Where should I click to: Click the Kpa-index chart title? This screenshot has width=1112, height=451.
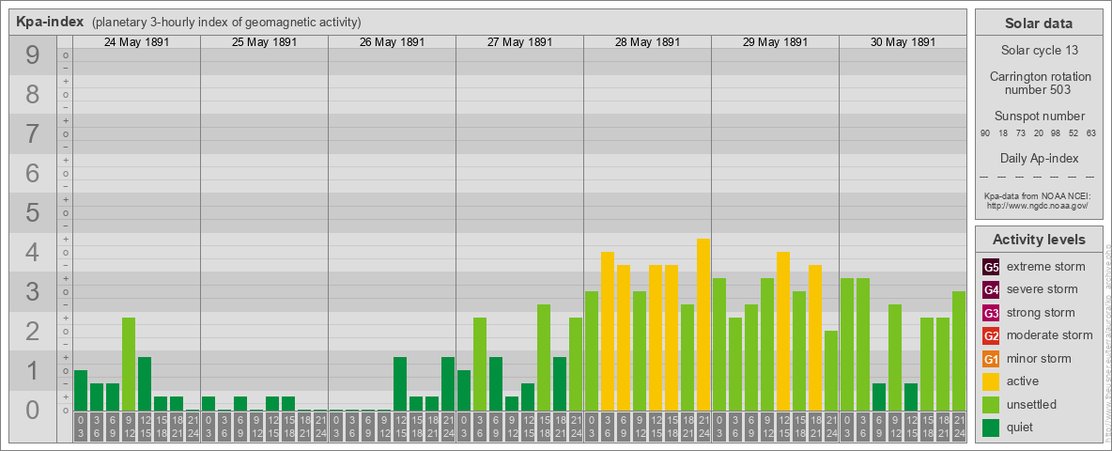pyautogui.click(x=50, y=22)
